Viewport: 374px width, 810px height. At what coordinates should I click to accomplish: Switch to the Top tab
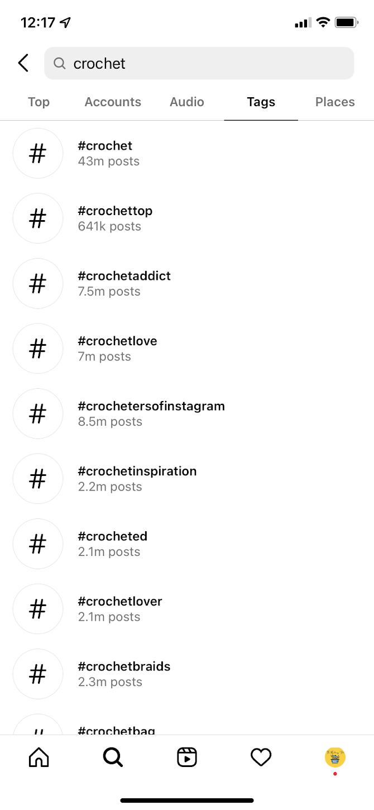pyautogui.click(x=38, y=102)
